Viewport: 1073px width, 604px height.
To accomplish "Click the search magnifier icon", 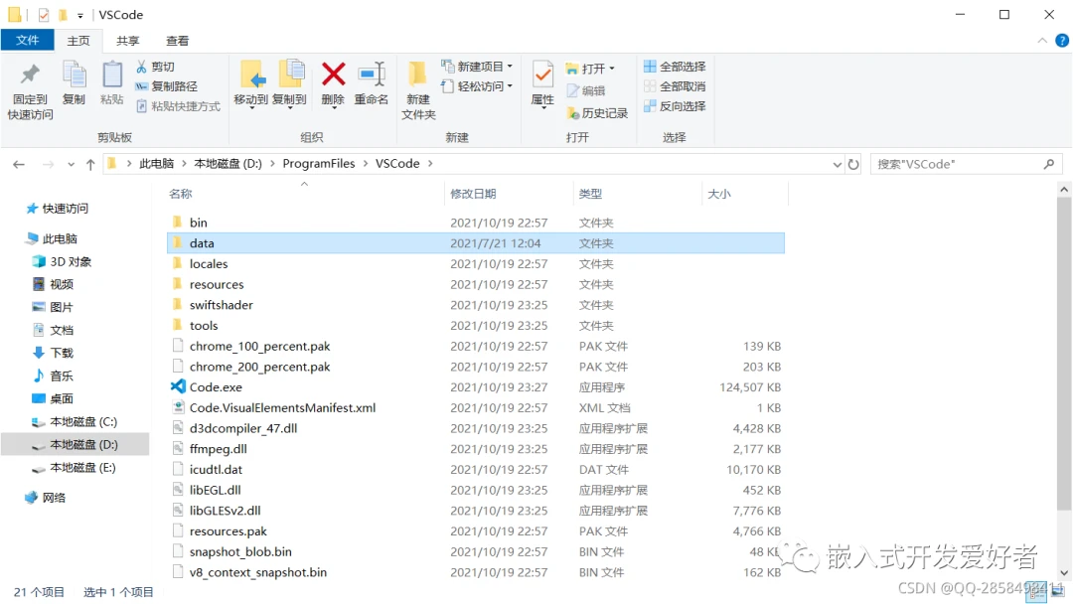I will pos(1049,164).
